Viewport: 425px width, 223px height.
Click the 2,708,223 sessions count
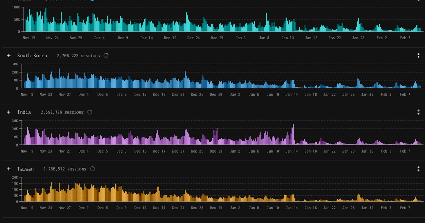[79, 56]
